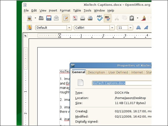Click the Paste clipboard icon
This screenshot has width=168, height=126.
[132, 18]
